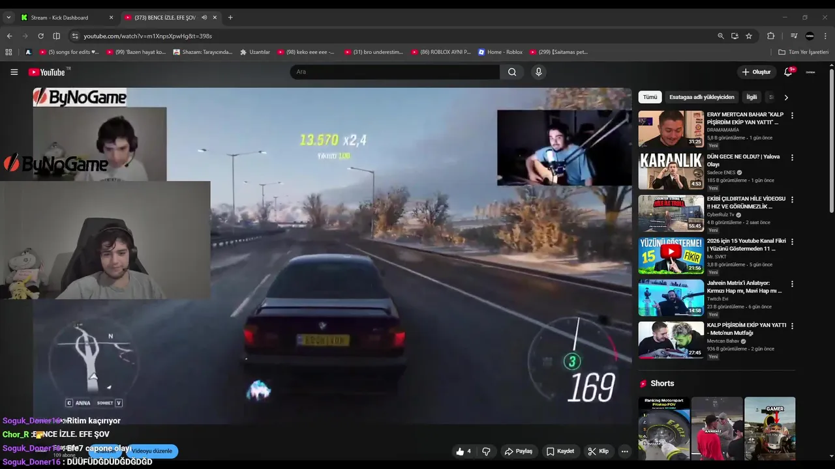The image size is (835, 469).
Task: Switch to Stream - Kick Dashboard tab
Action: coord(67,18)
